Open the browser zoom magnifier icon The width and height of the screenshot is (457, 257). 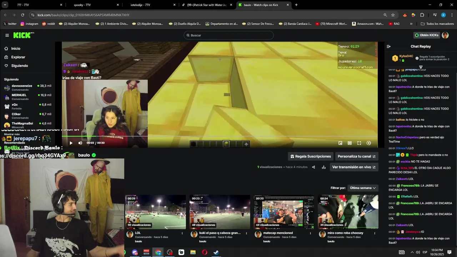point(385,15)
